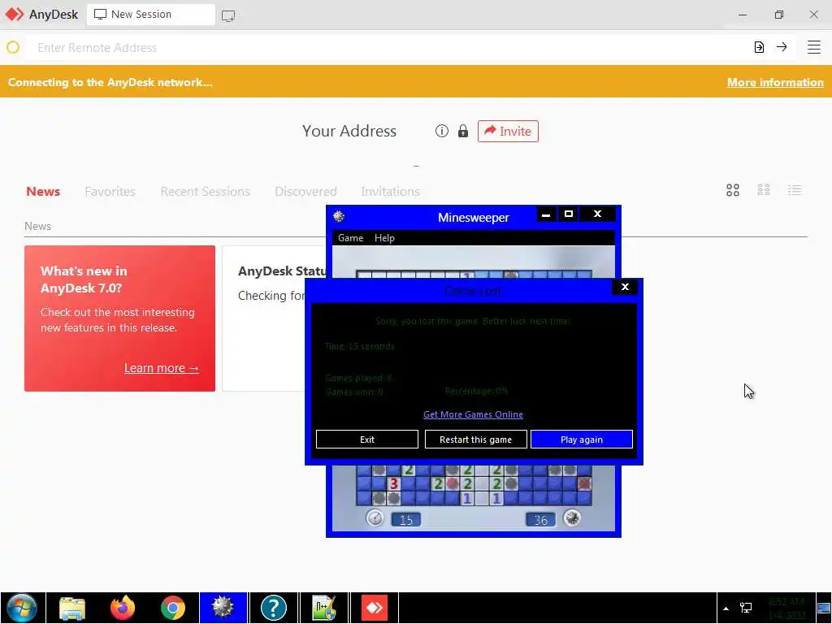The width and height of the screenshot is (832, 624).
Task: Click the AnyDesk logo in title bar
Action: (15, 15)
